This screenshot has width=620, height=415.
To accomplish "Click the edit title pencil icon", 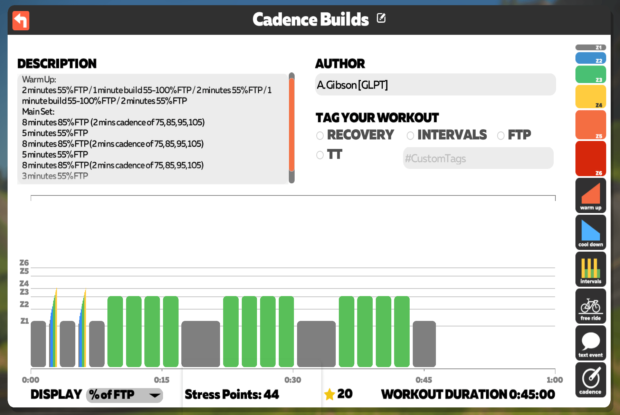I will coord(381,18).
